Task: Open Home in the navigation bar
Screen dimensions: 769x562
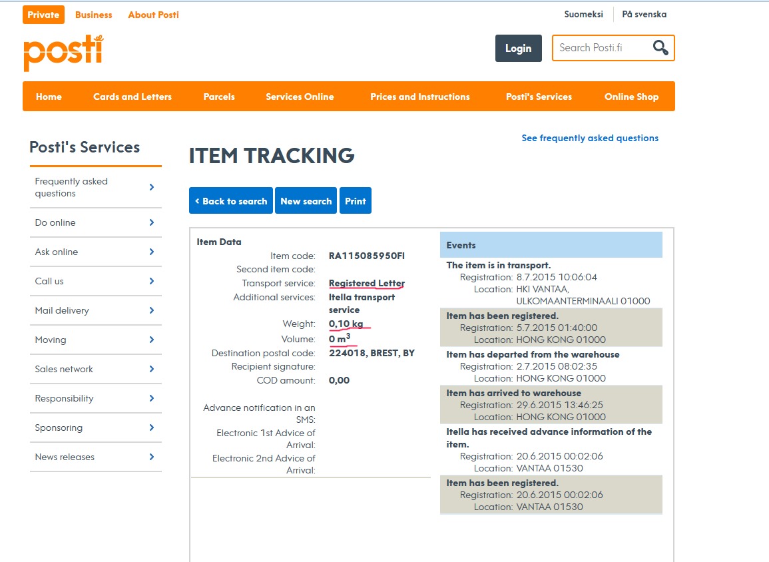Action: pos(49,97)
